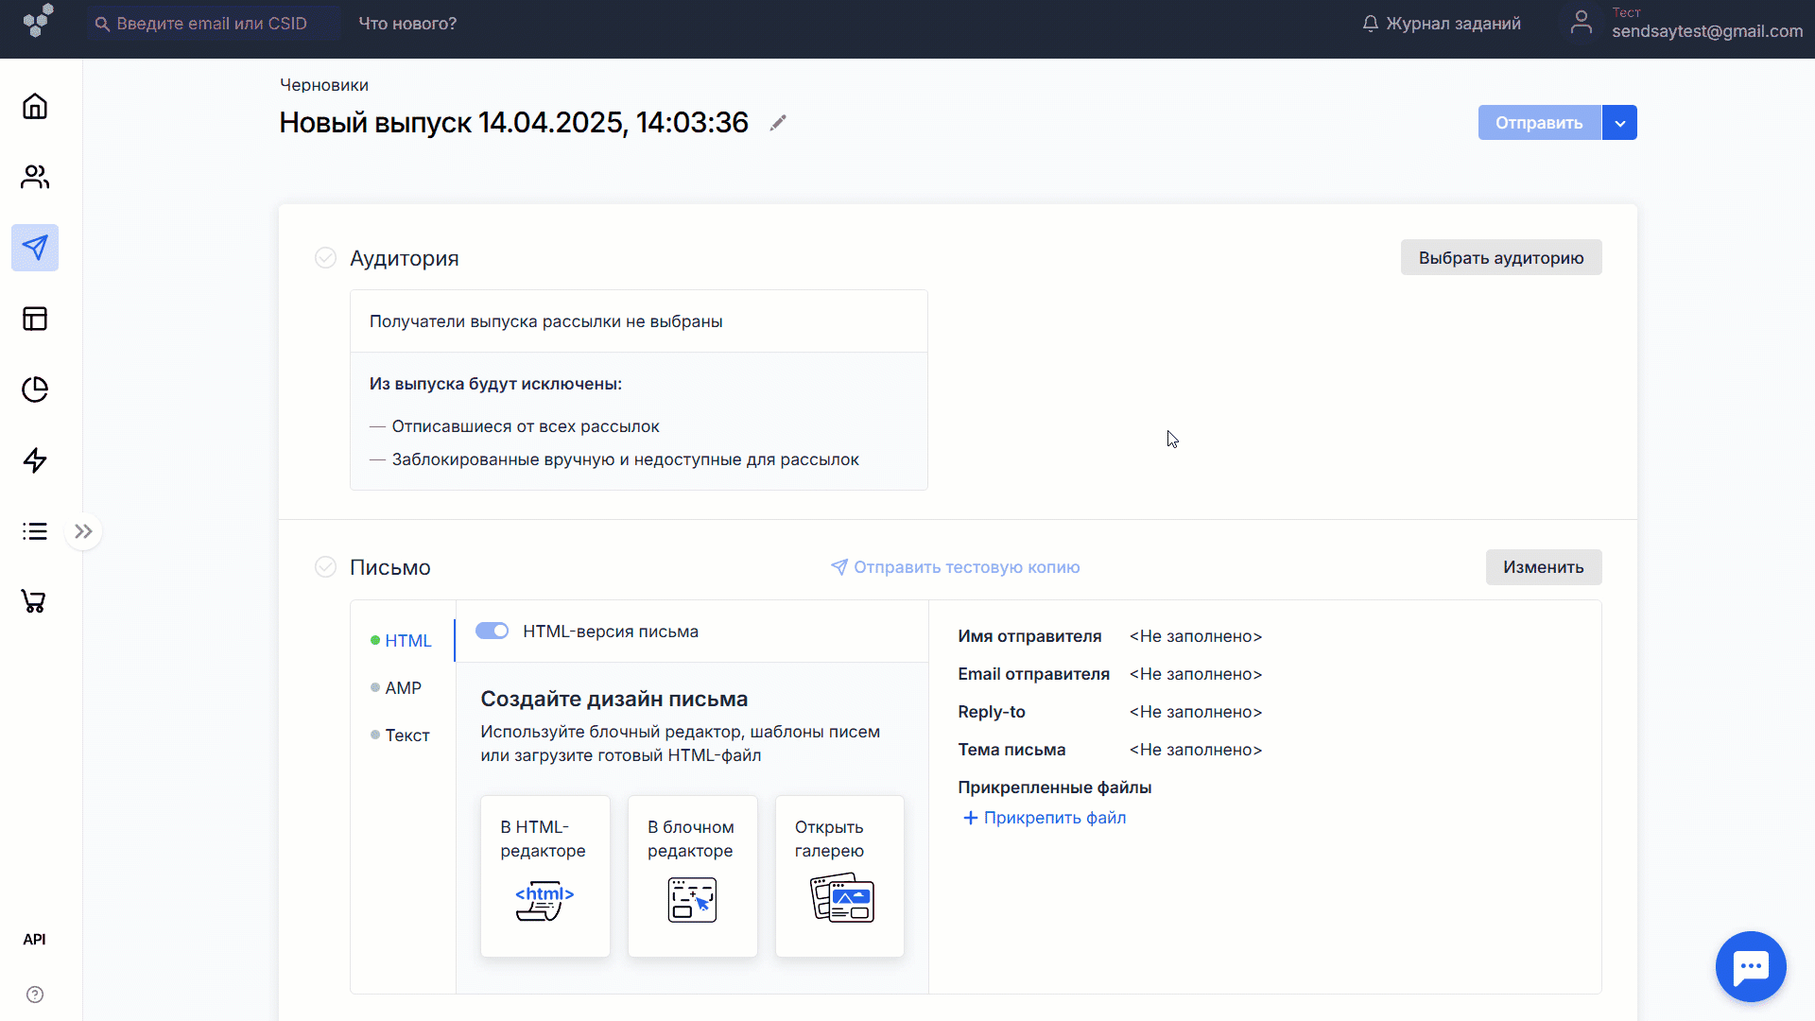Click the Письмо step check circle

coord(325,567)
